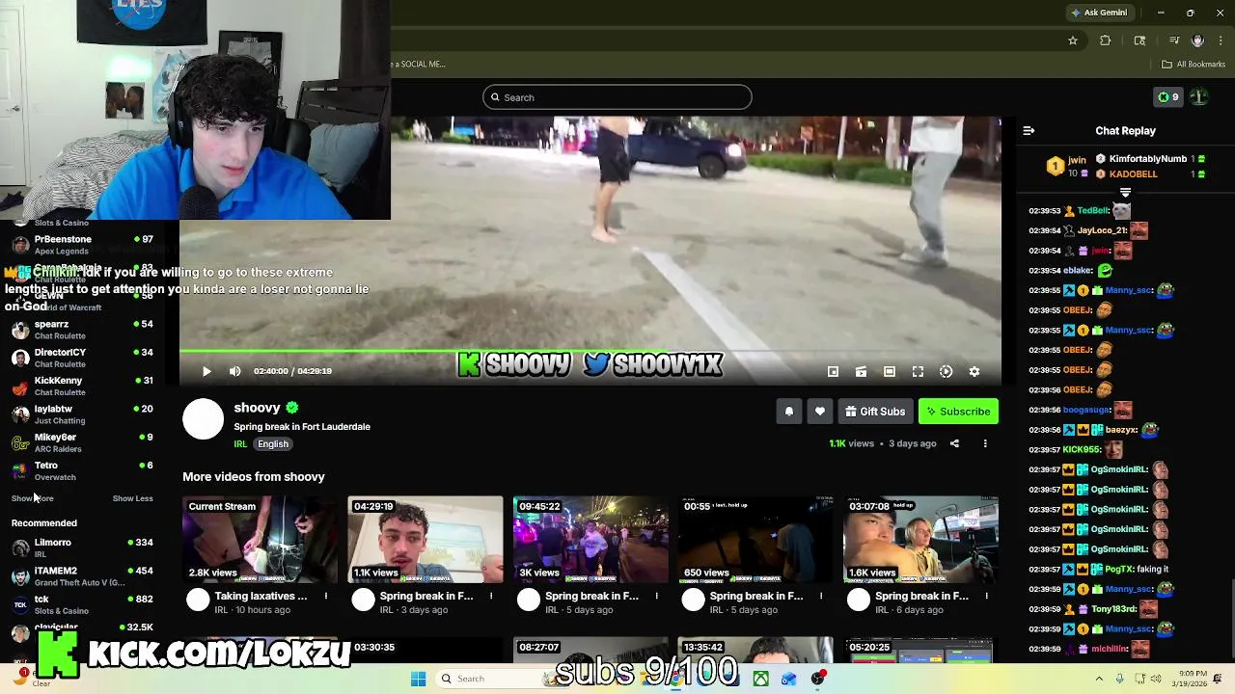The height and width of the screenshot is (694, 1235).
Task: Open options for the 3 days ago video
Action: click(x=491, y=596)
